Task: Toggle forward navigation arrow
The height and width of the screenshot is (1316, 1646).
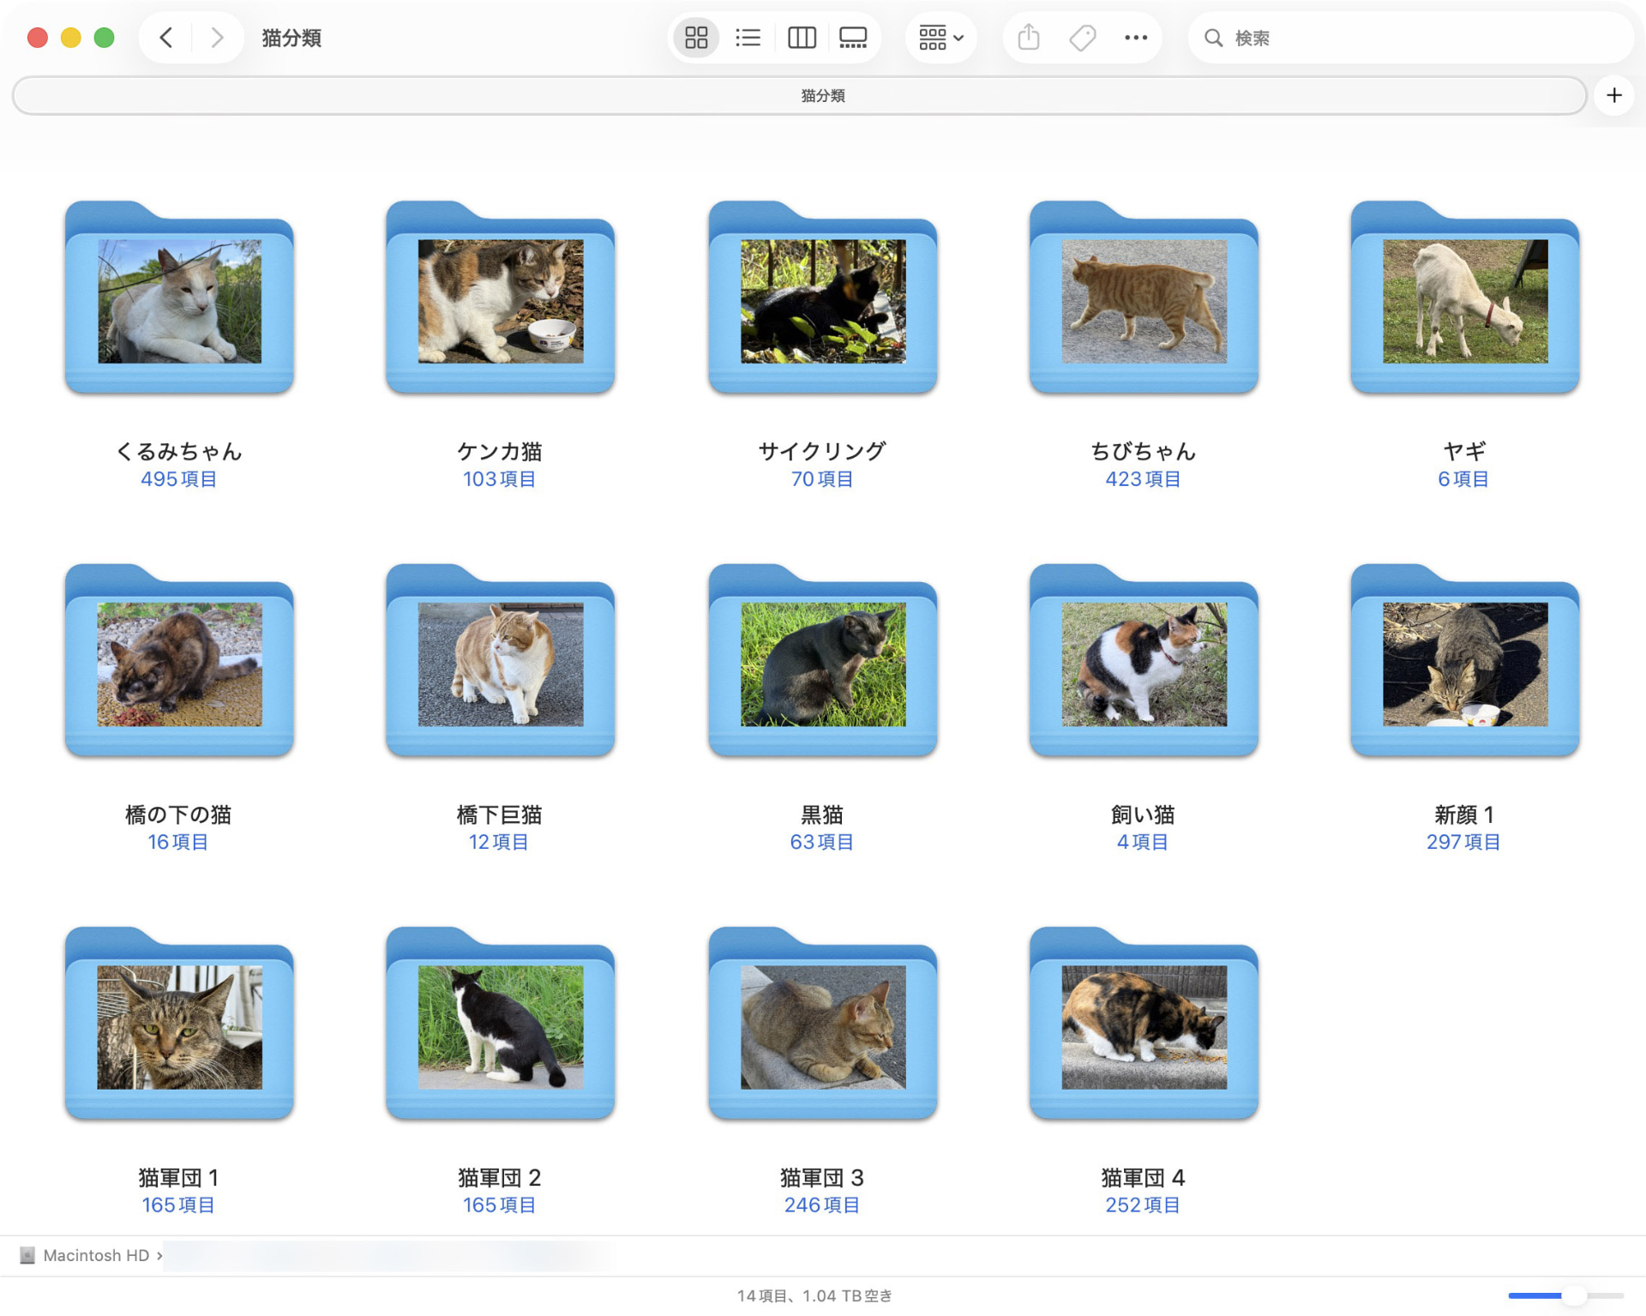Action: 216,38
